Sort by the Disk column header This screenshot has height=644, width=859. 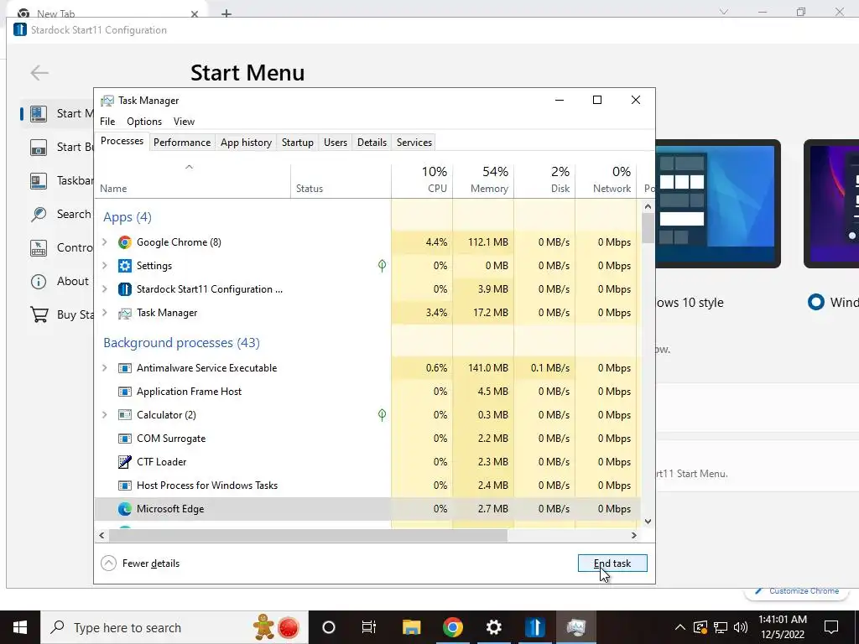(544, 180)
